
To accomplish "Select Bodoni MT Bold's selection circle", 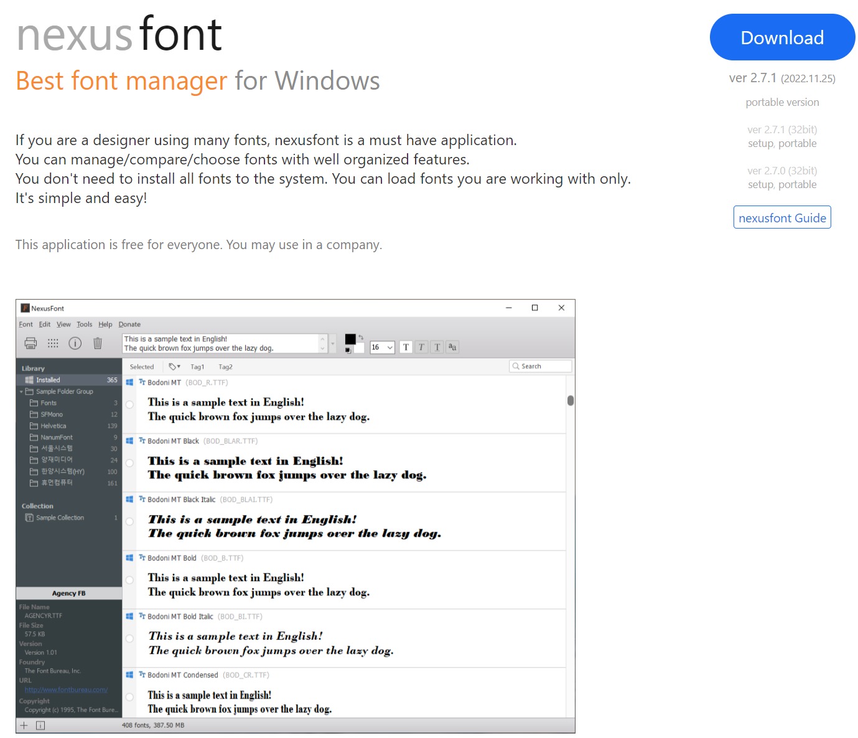I will click(x=129, y=580).
